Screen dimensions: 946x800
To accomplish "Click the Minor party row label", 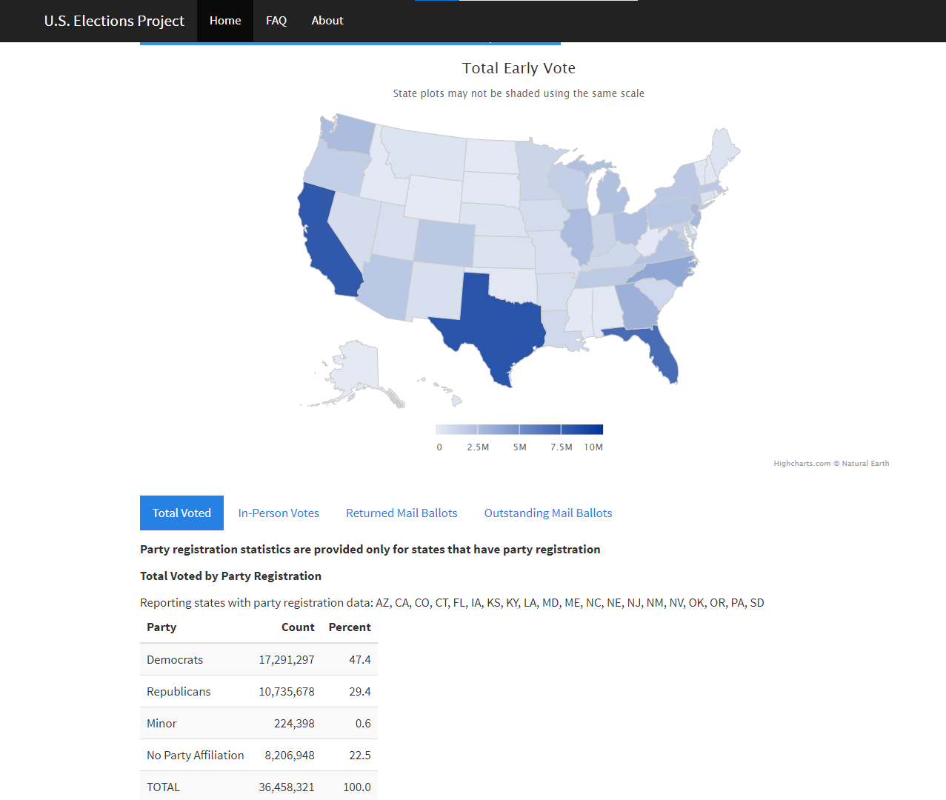I will [161, 723].
